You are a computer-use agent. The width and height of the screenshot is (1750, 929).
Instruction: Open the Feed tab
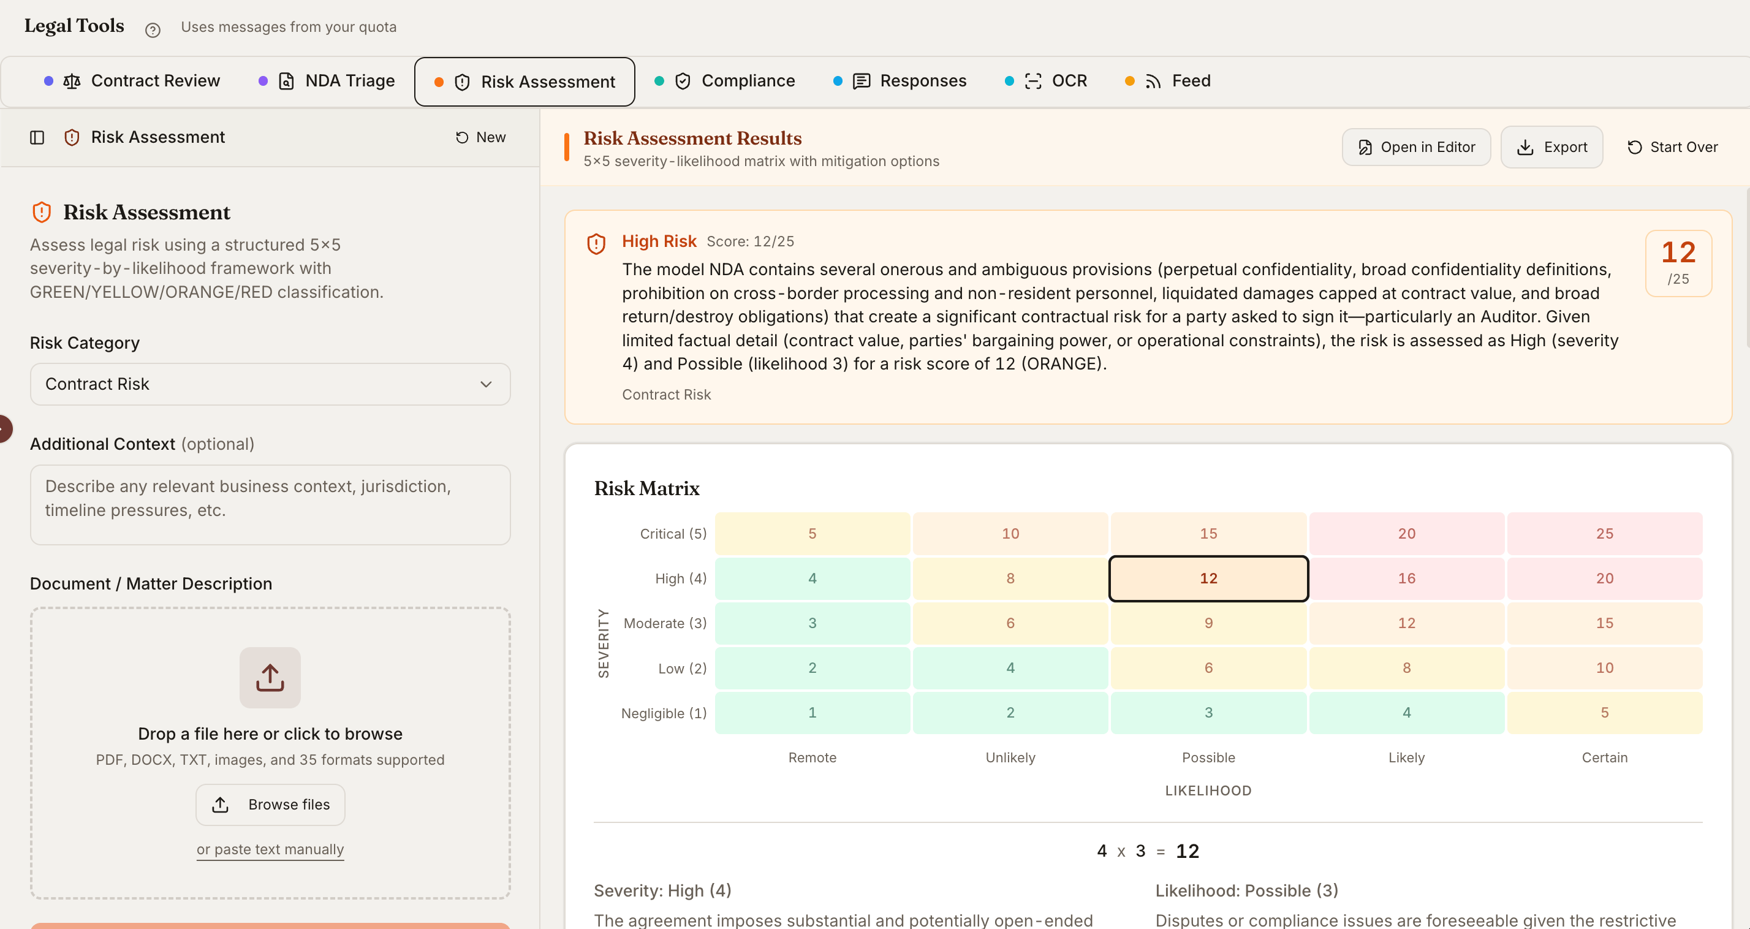(1168, 81)
